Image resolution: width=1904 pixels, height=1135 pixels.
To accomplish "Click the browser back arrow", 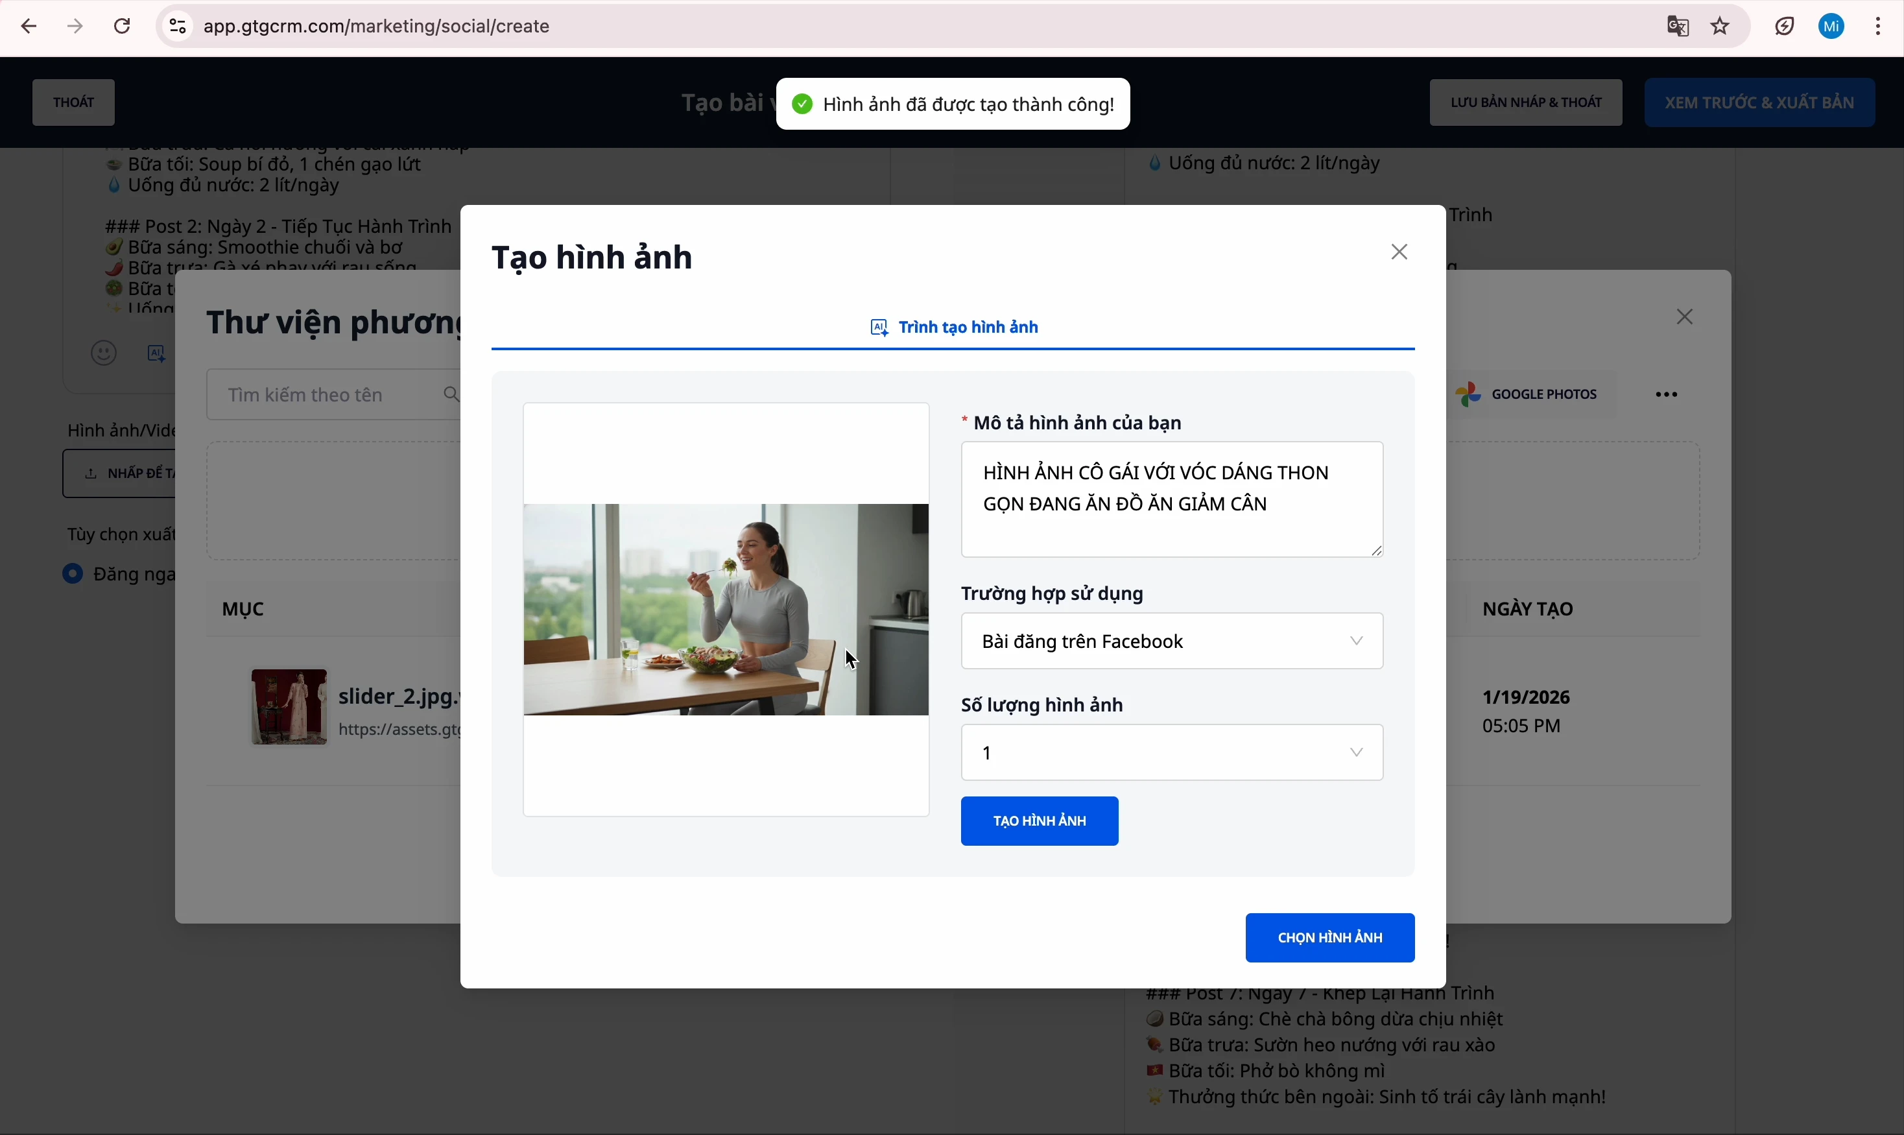I will click(x=29, y=27).
